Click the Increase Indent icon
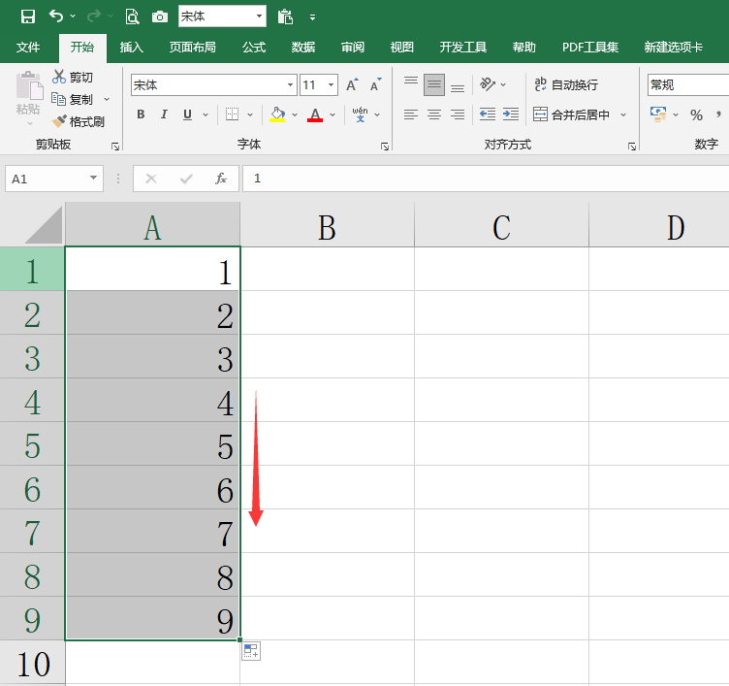Viewport: 729px width, 686px height. click(511, 114)
